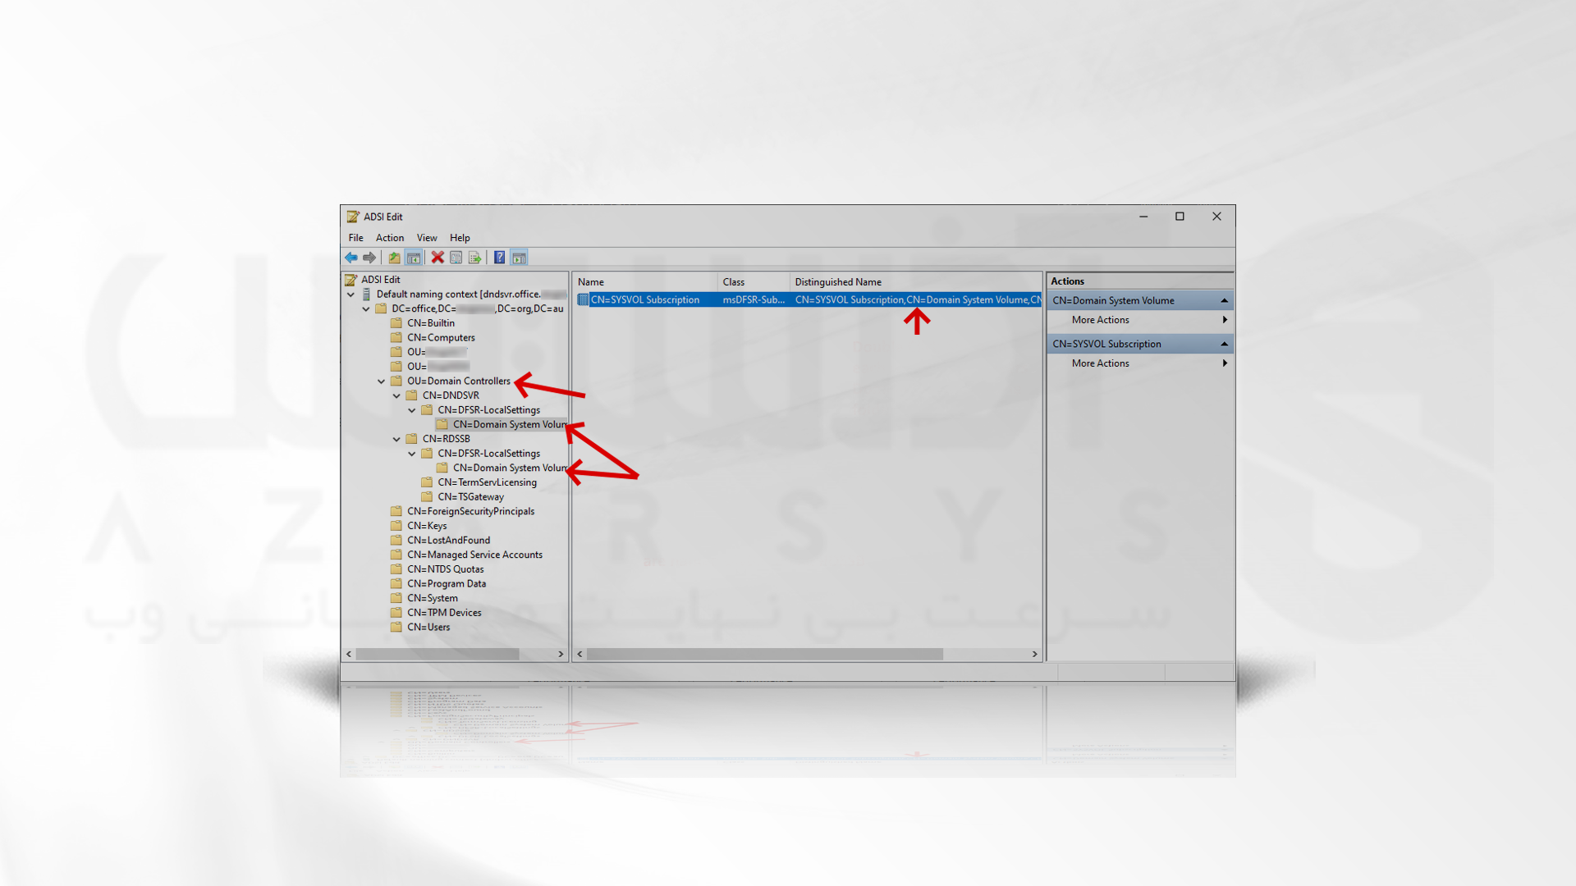
Task: Open More Actions under CN=Domain System Volume
Action: 1140,320
